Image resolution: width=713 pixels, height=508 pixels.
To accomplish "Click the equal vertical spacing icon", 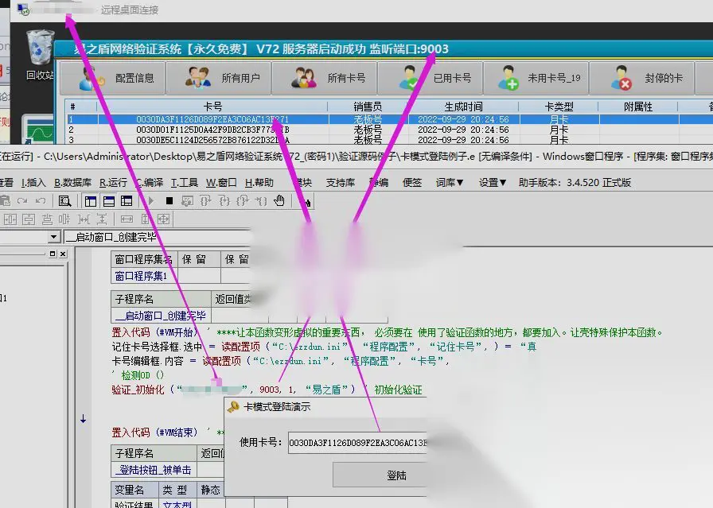I will 102,219.
